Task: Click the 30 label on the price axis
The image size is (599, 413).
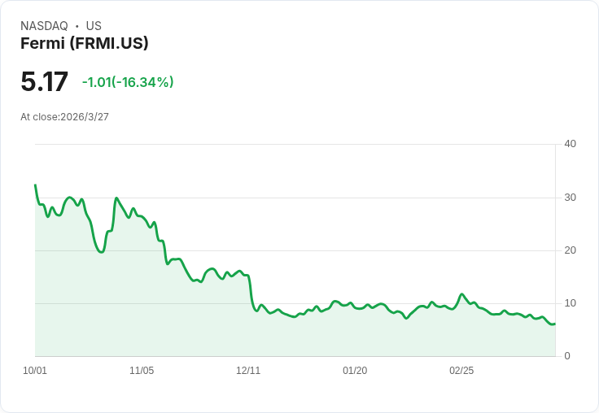Action: coord(570,198)
